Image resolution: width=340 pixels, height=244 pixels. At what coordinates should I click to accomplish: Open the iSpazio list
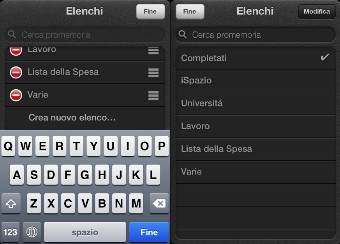[255, 81]
